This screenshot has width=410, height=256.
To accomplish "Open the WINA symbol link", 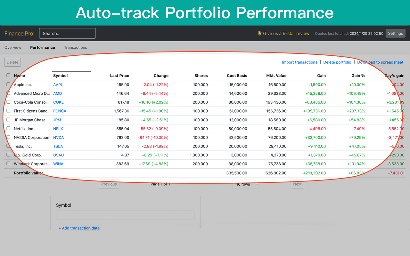I will tap(58, 164).
